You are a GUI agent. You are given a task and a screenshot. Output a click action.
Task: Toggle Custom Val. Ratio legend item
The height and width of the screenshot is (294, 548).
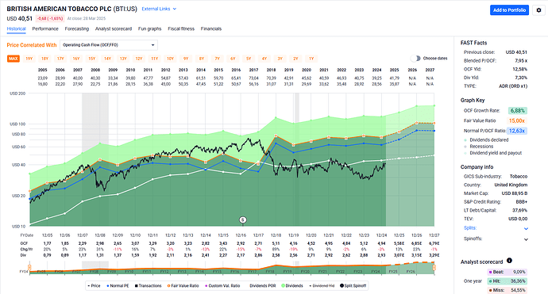point(222,285)
